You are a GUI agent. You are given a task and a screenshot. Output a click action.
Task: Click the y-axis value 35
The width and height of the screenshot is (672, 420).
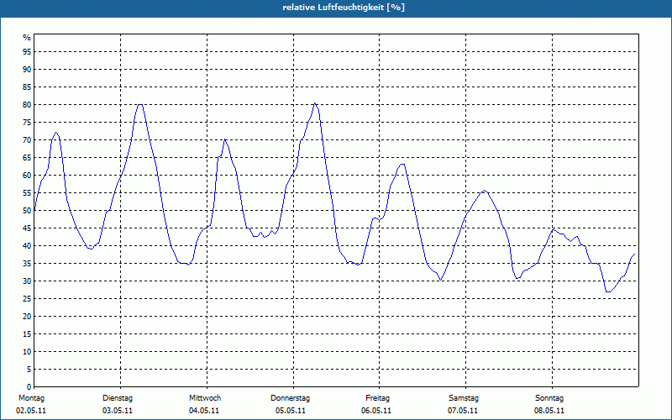tap(27, 264)
